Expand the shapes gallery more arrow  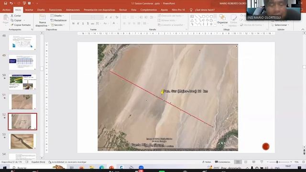coord(215,24)
